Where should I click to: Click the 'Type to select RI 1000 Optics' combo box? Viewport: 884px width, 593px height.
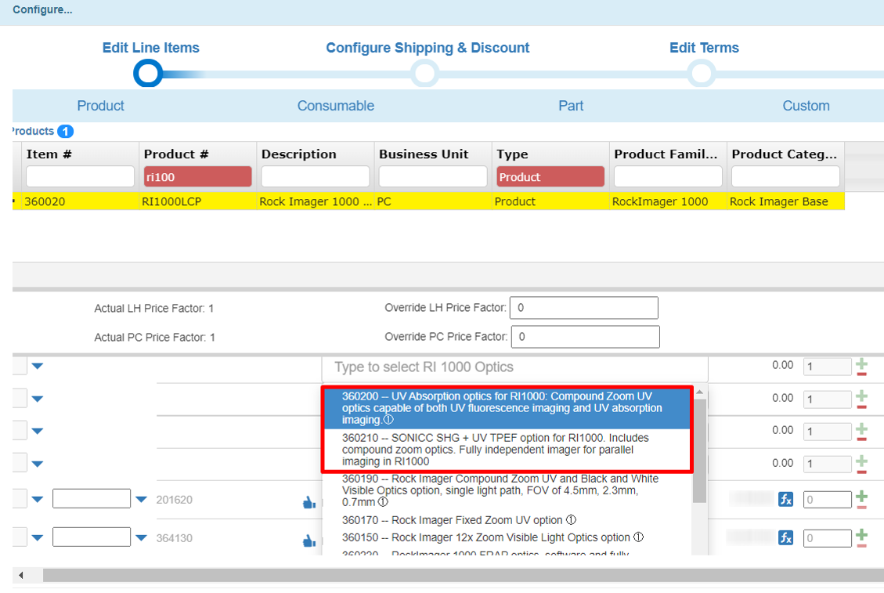514,367
